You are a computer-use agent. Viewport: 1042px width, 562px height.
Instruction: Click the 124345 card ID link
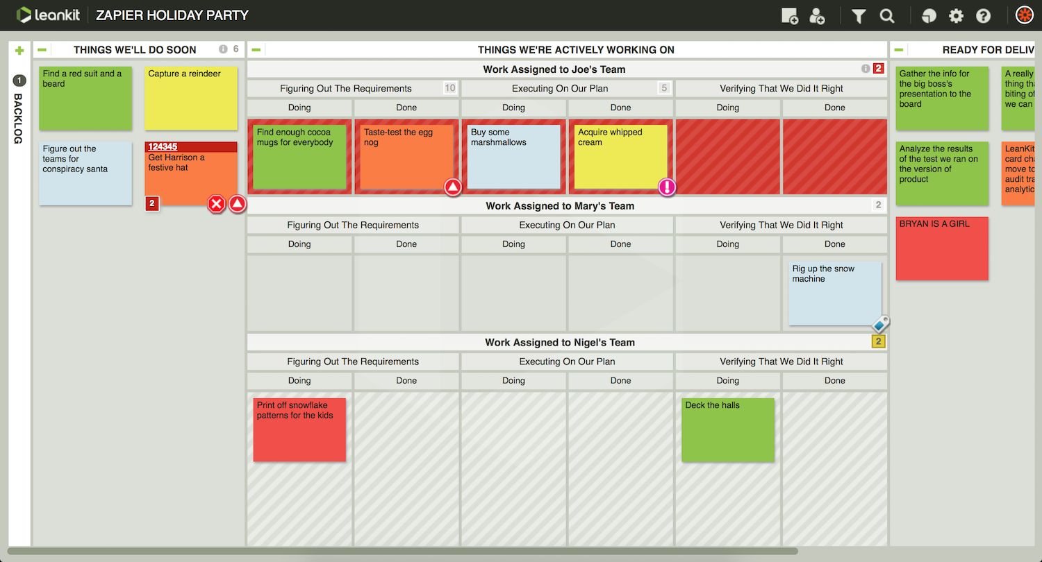click(163, 147)
